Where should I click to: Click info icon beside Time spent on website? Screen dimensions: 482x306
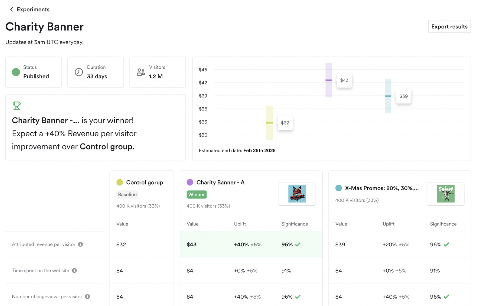74,270
